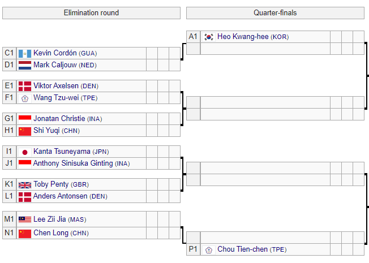The height and width of the screenshot is (263, 369).
Task: Open Viktor Axelsen player link
Action: click(56, 86)
